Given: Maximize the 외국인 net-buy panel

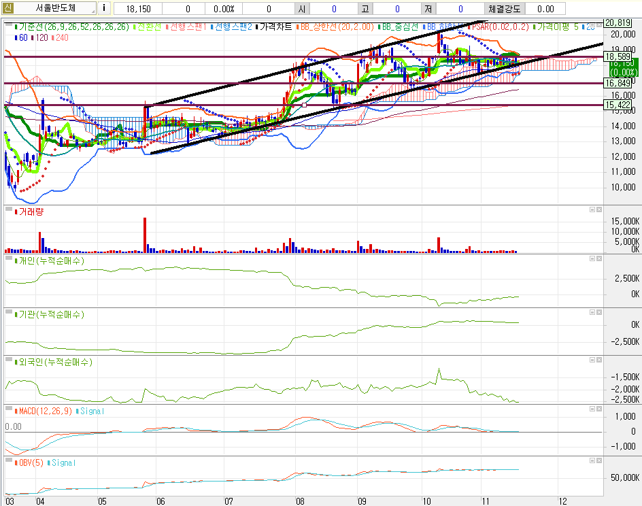Looking at the screenshot, I should pos(592,360).
